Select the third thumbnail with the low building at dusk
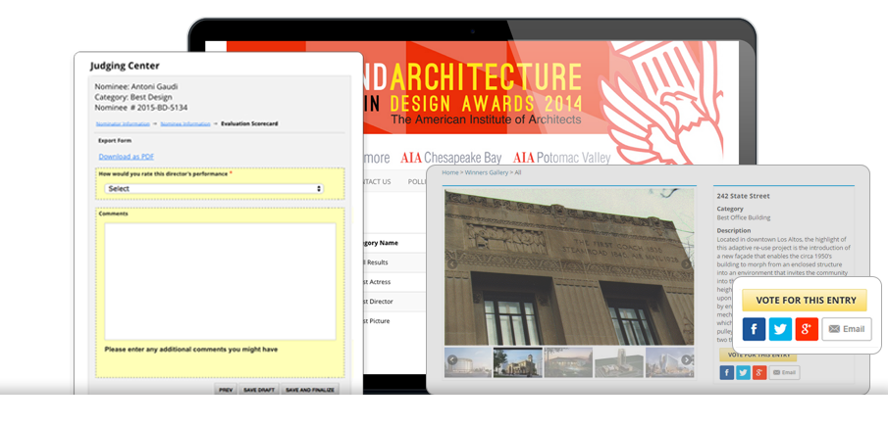This screenshot has height=427, width=888. coord(568,362)
